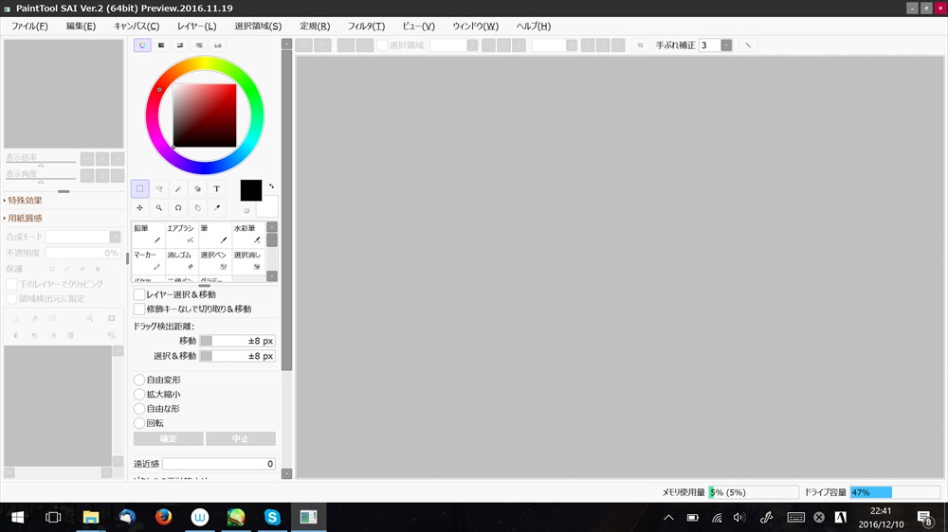Viewport: 948px width, 532px height.
Task: Open the レイヤー(L) menu
Action: (x=196, y=26)
